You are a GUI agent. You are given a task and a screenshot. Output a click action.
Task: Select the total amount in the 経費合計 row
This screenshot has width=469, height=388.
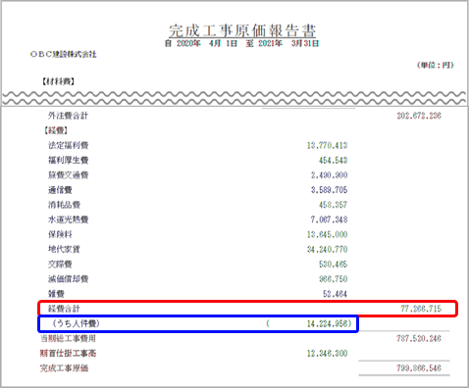(421, 309)
